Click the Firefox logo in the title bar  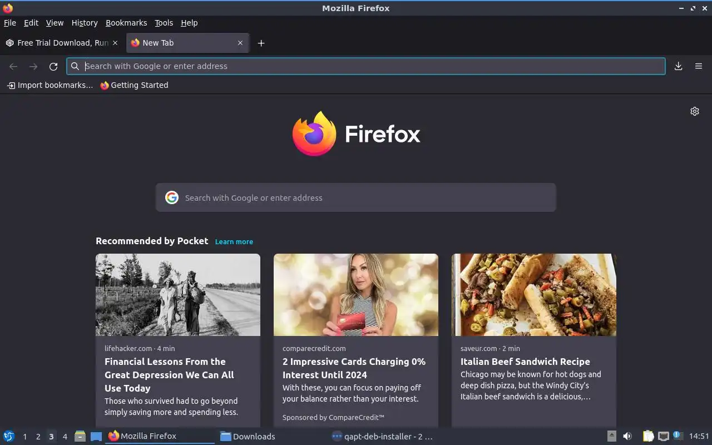pos(8,8)
